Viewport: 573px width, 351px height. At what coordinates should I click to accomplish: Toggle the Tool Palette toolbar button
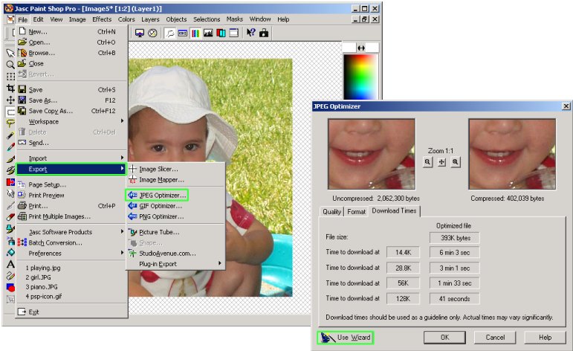(x=169, y=33)
